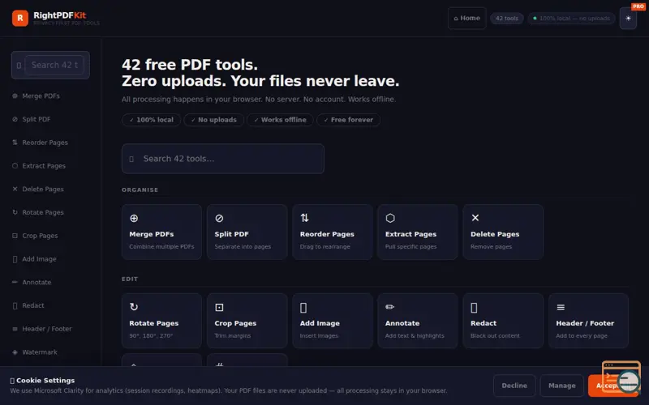Decline cookies in the cookie banner
Image resolution: width=649 pixels, height=405 pixels.
pos(514,386)
